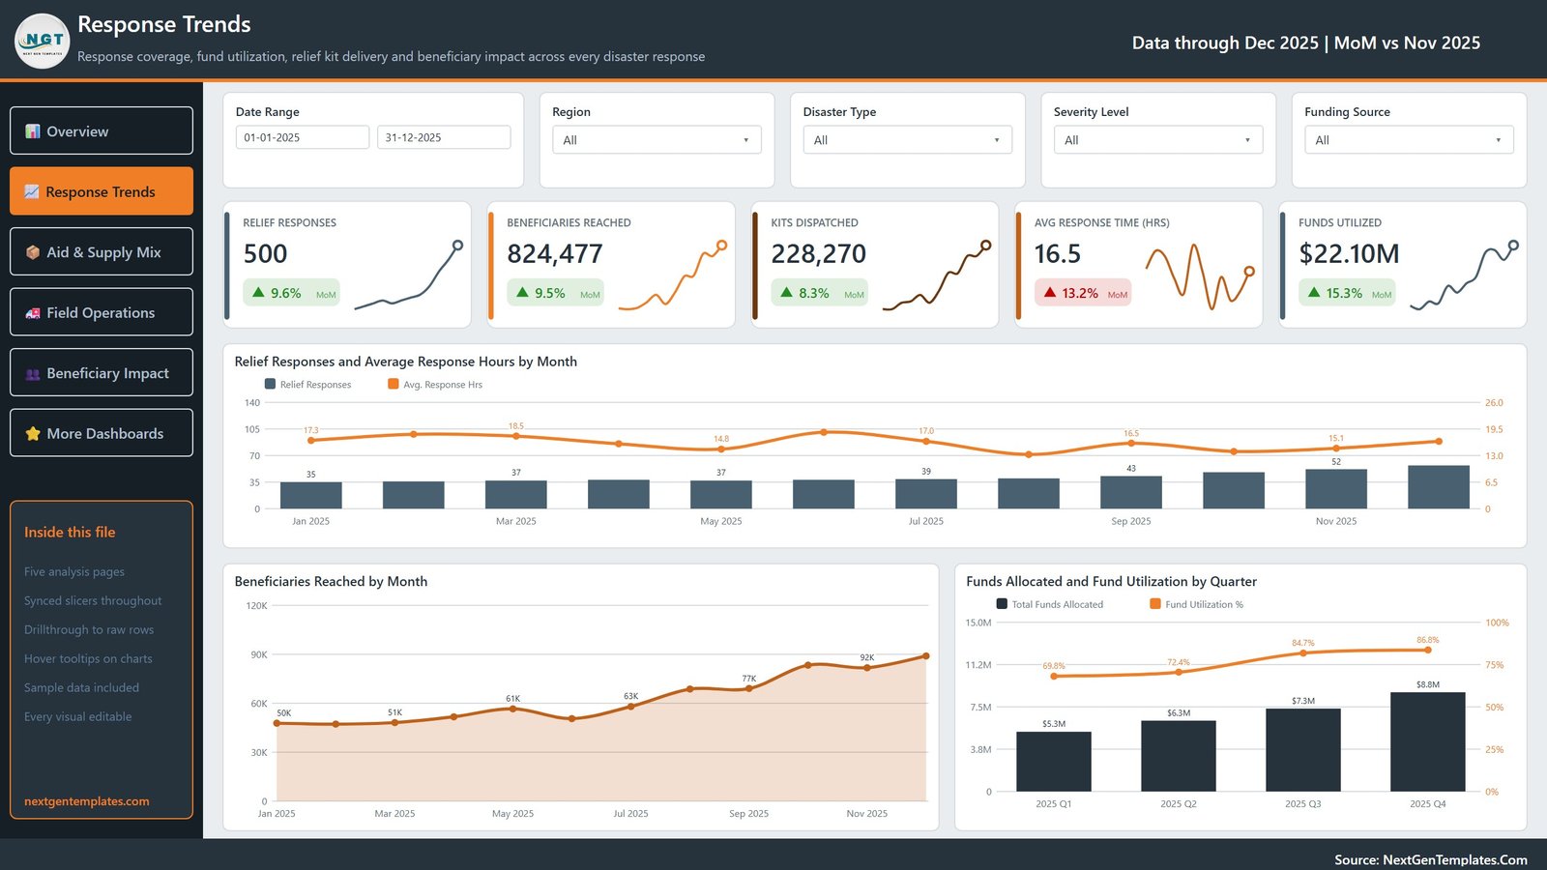Image resolution: width=1547 pixels, height=870 pixels.
Task: Click the 86.8% utilization data label
Action: [1428, 640]
